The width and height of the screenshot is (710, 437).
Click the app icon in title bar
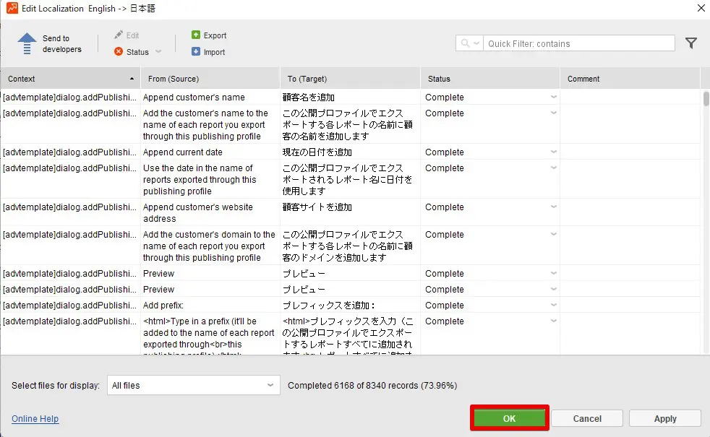[x=12, y=8]
